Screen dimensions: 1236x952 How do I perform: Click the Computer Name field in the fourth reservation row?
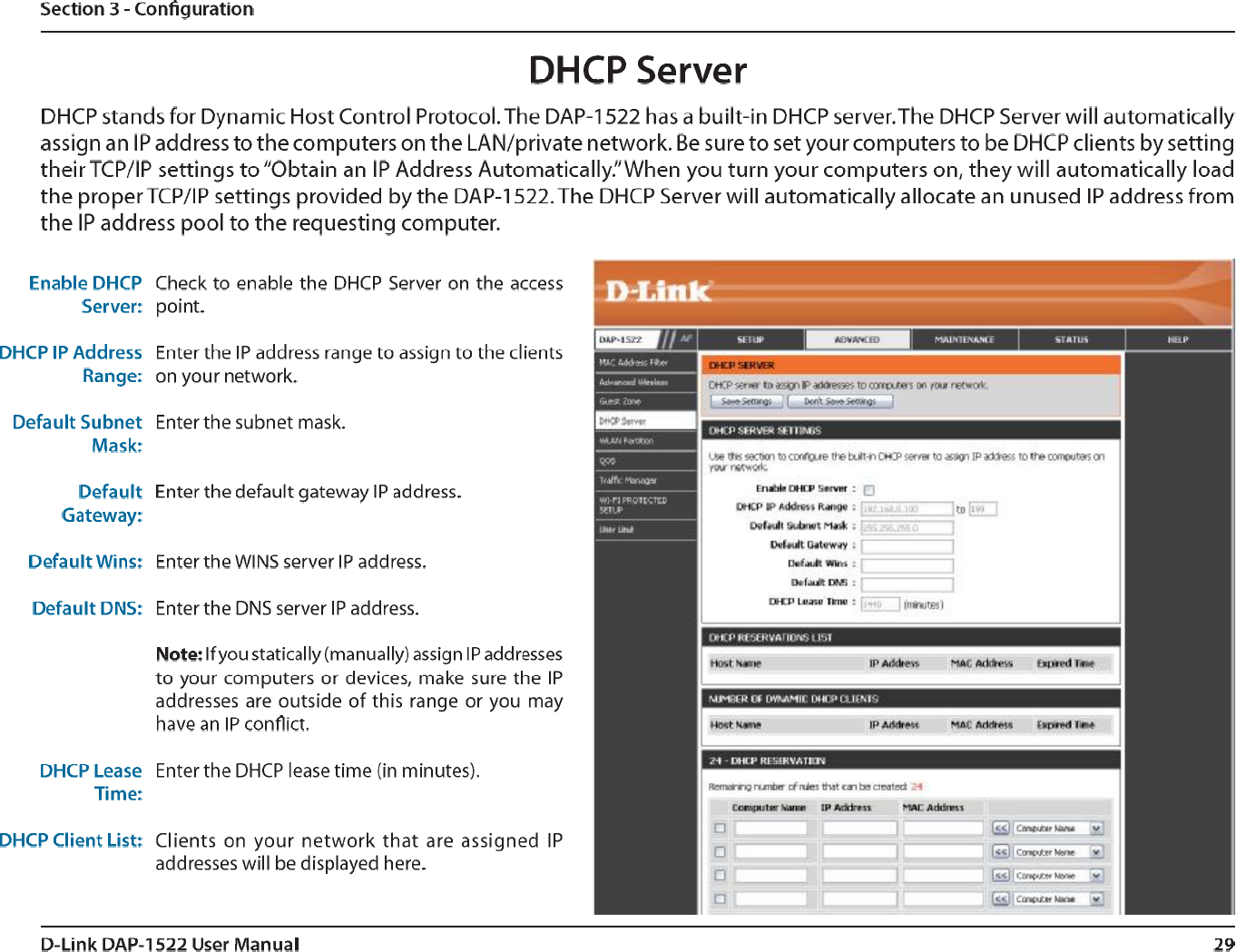coord(770,899)
